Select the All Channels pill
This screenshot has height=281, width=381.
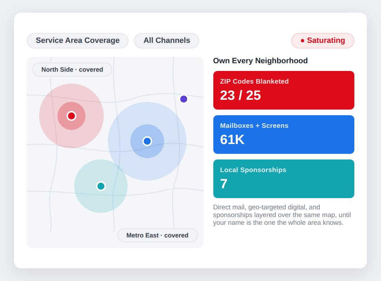pos(167,41)
